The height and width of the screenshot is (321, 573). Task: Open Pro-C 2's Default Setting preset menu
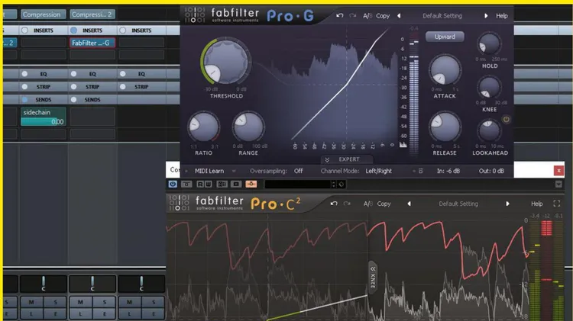pos(458,204)
